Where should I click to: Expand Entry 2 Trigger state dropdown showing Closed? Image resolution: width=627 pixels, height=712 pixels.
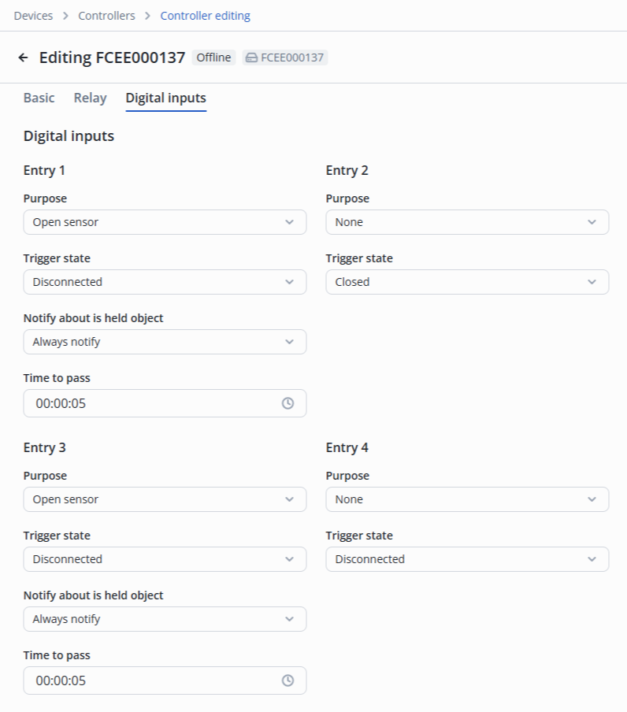[x=467, y=282]
